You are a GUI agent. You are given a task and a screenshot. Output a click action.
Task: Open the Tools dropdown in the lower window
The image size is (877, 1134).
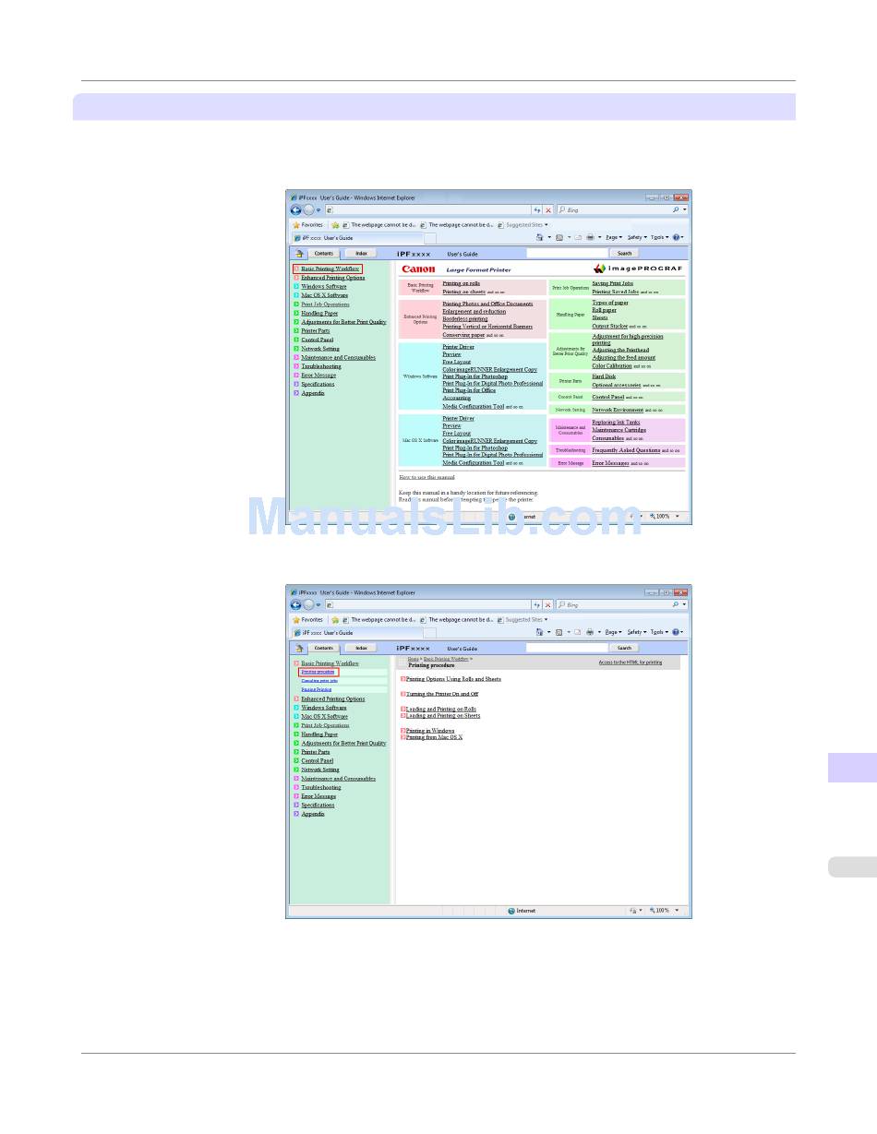[x=659, y=632]
